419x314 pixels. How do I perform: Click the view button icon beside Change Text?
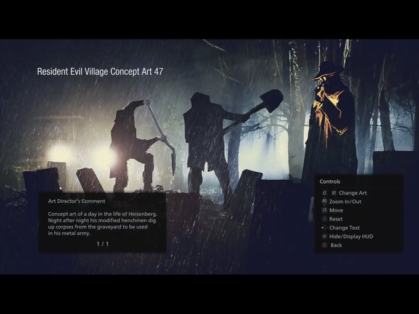pyautogui.click(x=324, y=228)
